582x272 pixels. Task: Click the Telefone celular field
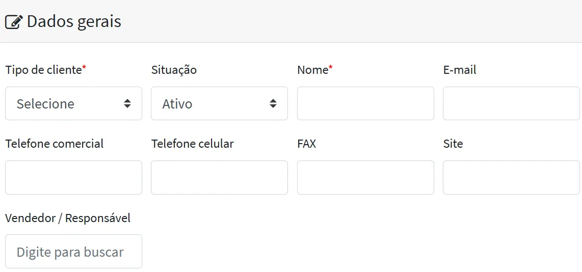point(219,177)
